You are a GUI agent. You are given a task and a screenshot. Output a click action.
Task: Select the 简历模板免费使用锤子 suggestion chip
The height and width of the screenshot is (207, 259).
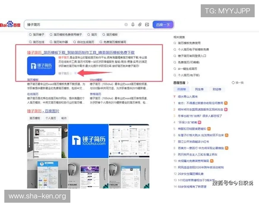coord(66,34)
